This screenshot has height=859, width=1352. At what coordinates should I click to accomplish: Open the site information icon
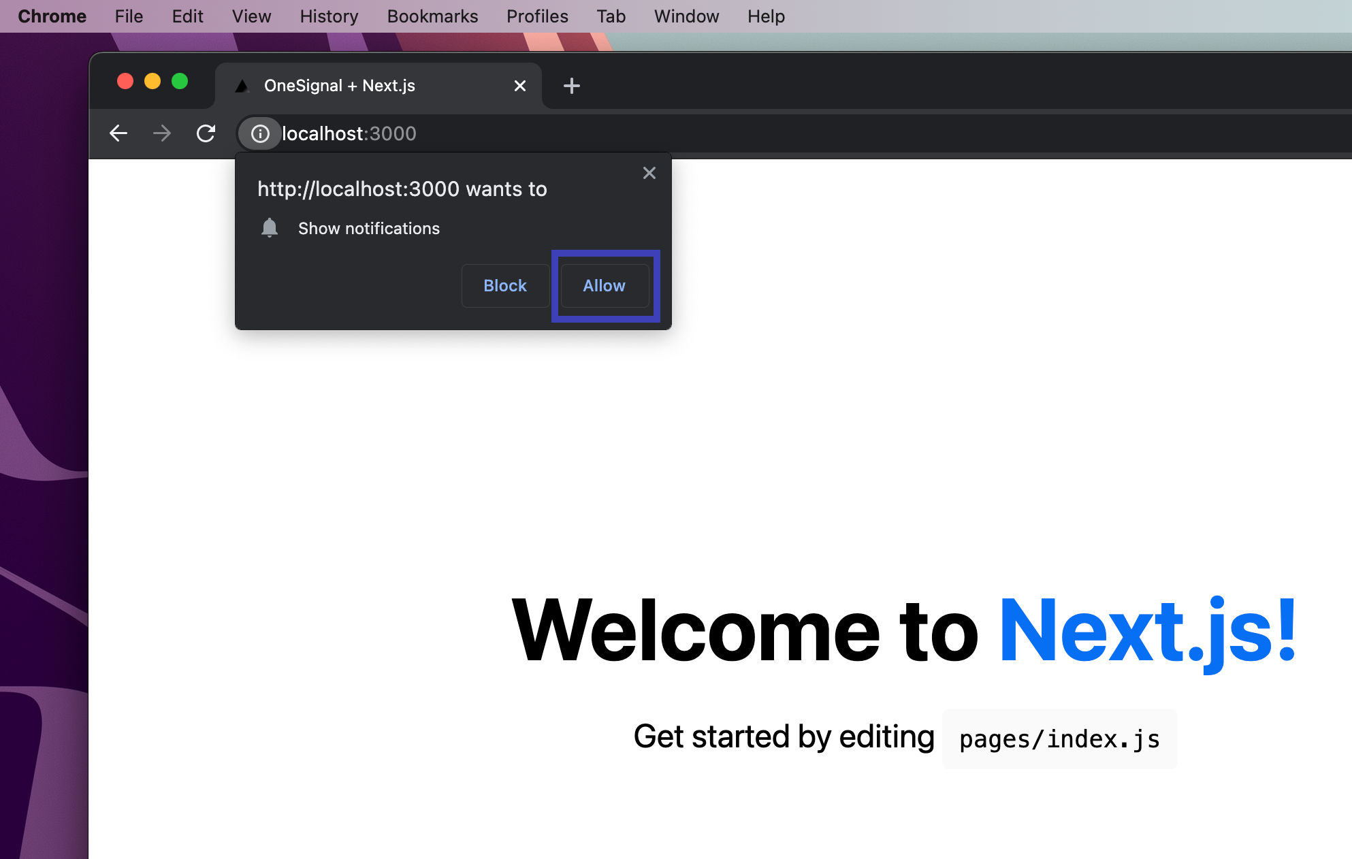pyautogui.click(x=260, y=133)
